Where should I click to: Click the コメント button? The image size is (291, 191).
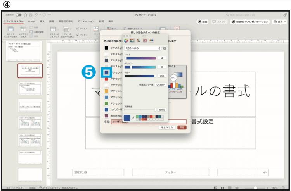coord(219,22)
